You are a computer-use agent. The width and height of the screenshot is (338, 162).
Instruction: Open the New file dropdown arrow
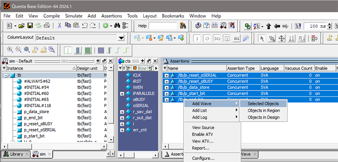[x=15, y=26]
